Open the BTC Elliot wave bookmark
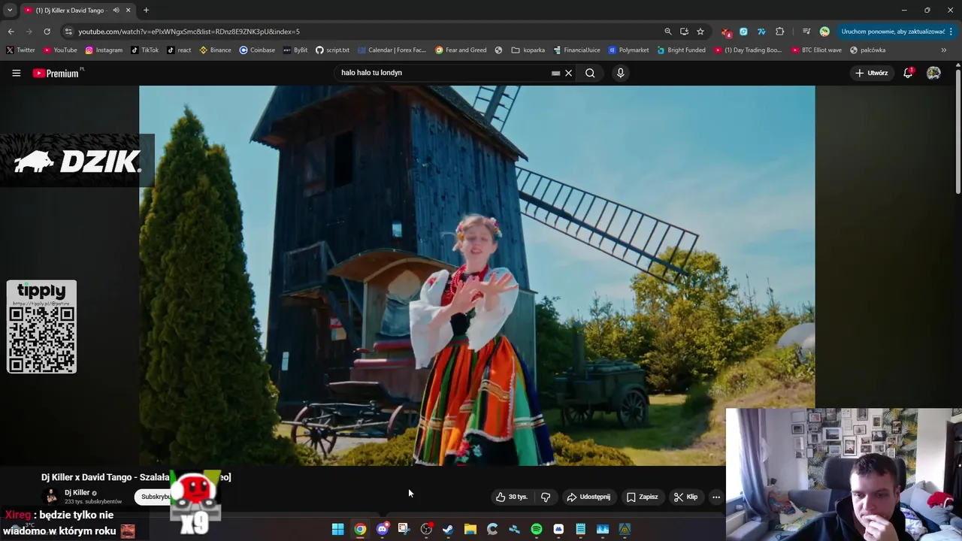Image resolution: width=962 pixels, height=541 pixels. [x=816, y=50]
